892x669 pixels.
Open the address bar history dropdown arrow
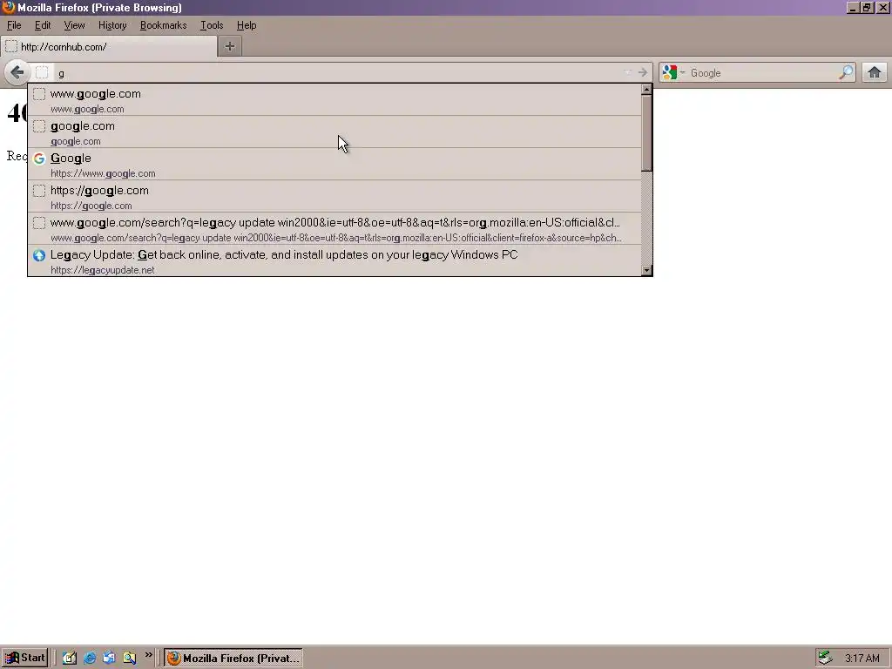[627, 72]
